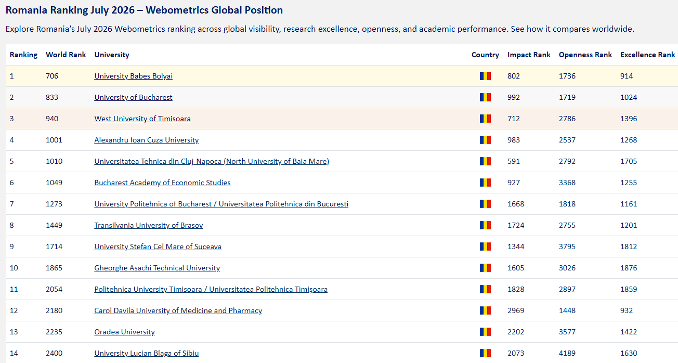Select world rank value 833
The height and width of the screenshot is (363, 678).
coord(52,97)
